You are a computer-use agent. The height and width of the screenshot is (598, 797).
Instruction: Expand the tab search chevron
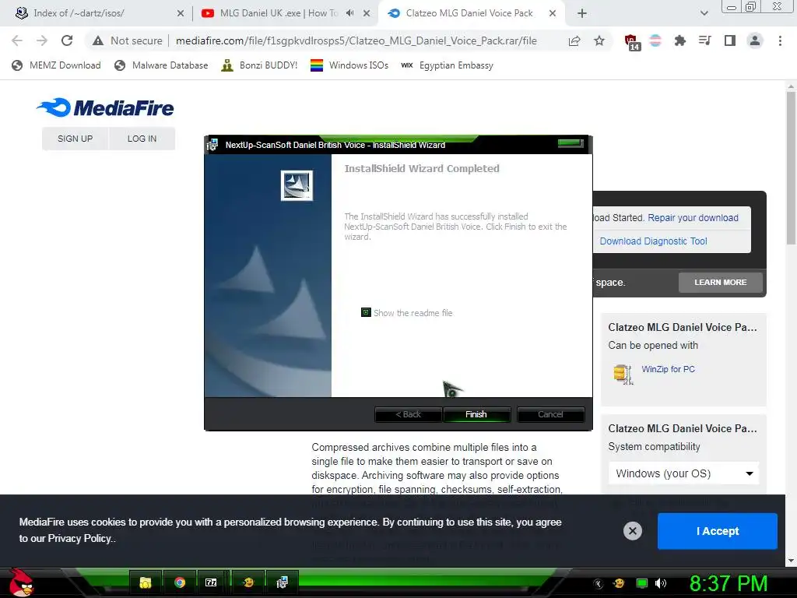click(704, 13)
